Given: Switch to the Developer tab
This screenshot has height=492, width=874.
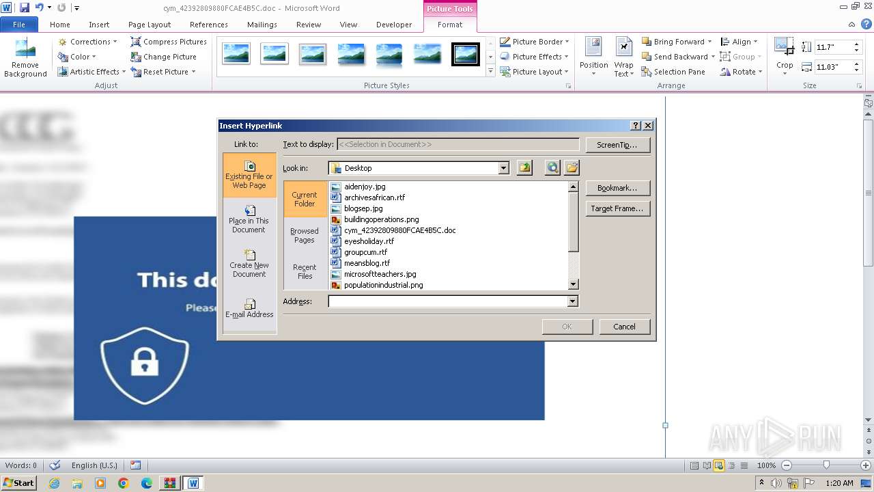Looking at the screenshot, I should (394, 25).
